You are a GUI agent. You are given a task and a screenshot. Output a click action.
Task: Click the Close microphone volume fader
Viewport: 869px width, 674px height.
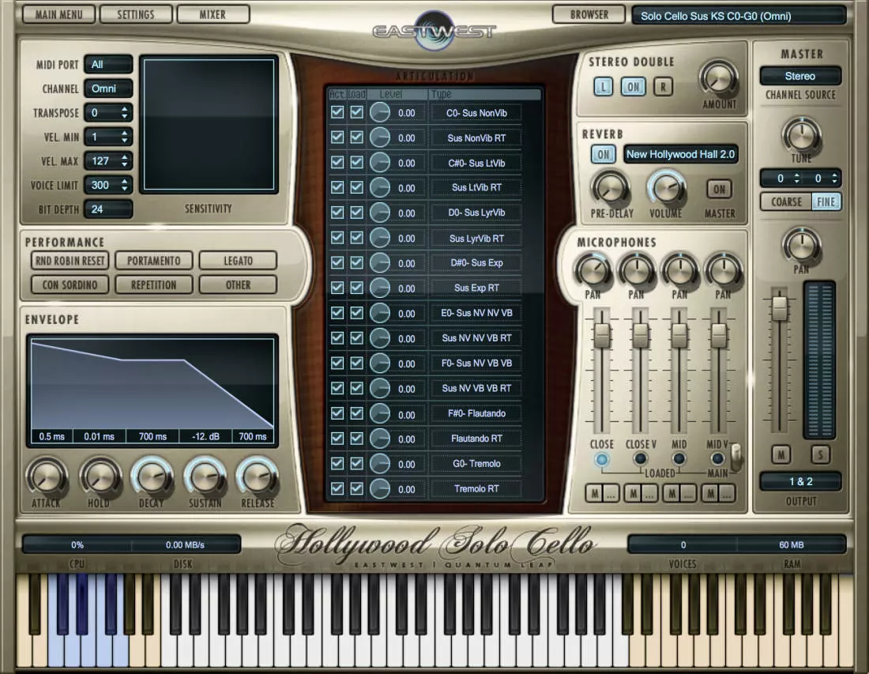pyautogui.click(x=601, y=335)
